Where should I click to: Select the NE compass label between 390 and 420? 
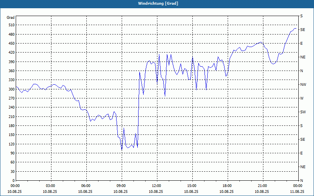[x=303, y=57]
